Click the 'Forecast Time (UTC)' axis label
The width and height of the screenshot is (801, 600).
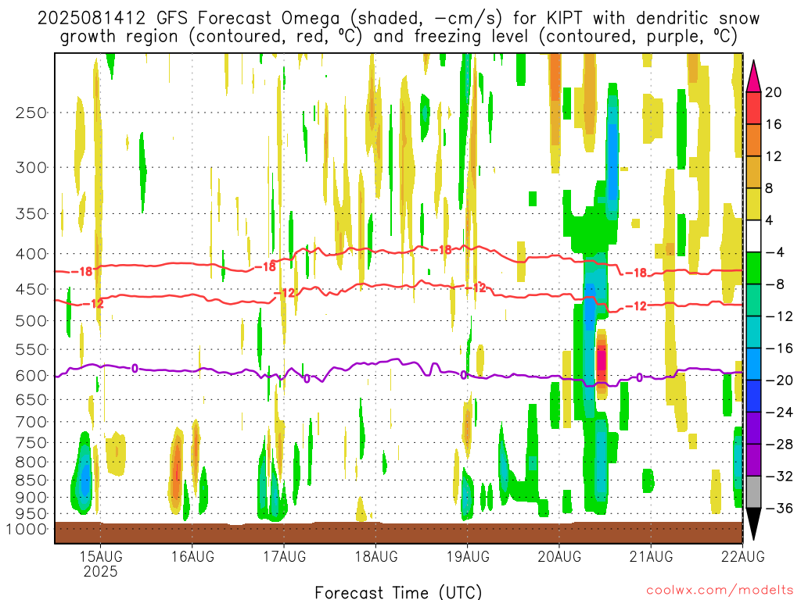click(398, 592)
